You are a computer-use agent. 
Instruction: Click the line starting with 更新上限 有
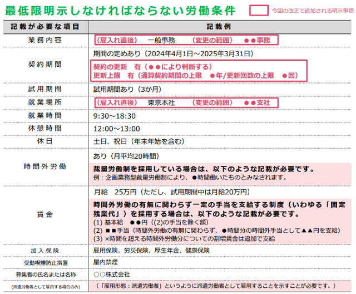195,75
